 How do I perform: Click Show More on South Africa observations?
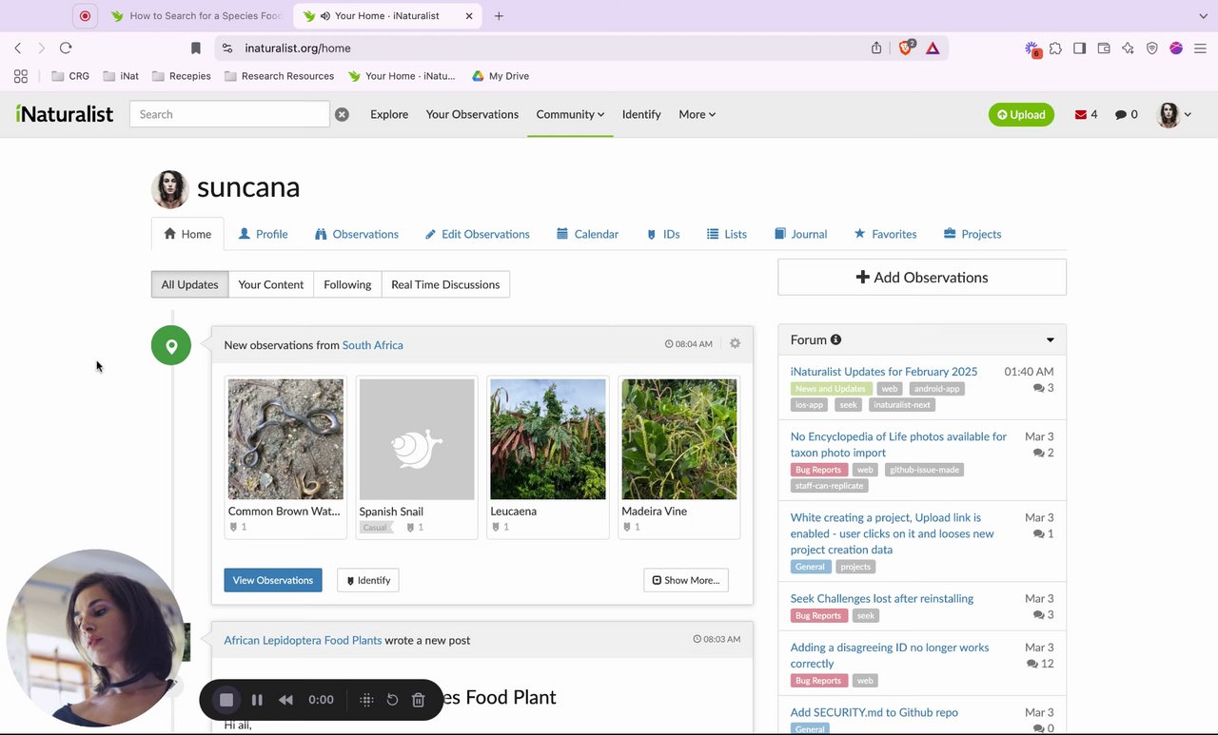tap(686, 580)
